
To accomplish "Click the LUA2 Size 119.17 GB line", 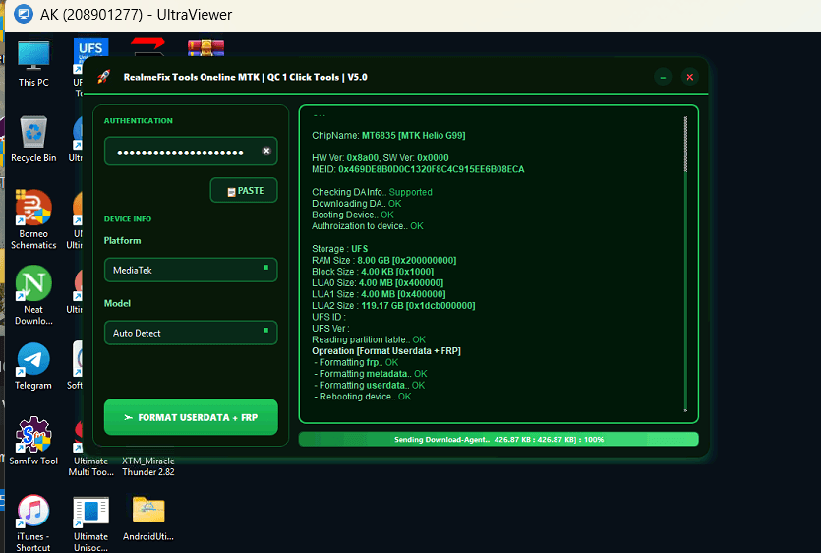I will (x=393, y=306).
